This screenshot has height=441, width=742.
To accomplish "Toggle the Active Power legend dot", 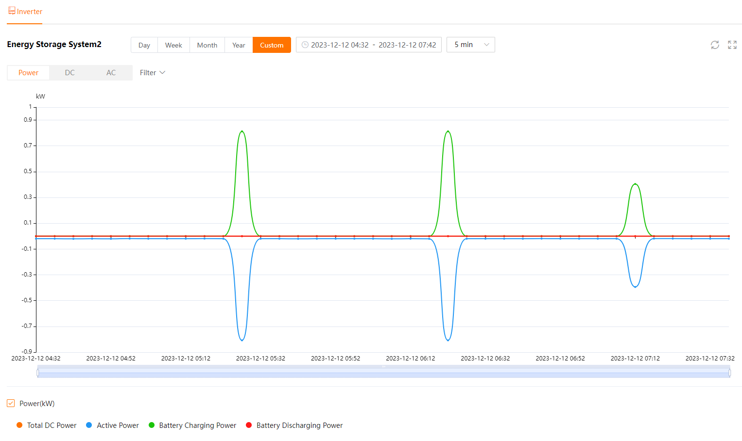I will (x=89, y=425).
